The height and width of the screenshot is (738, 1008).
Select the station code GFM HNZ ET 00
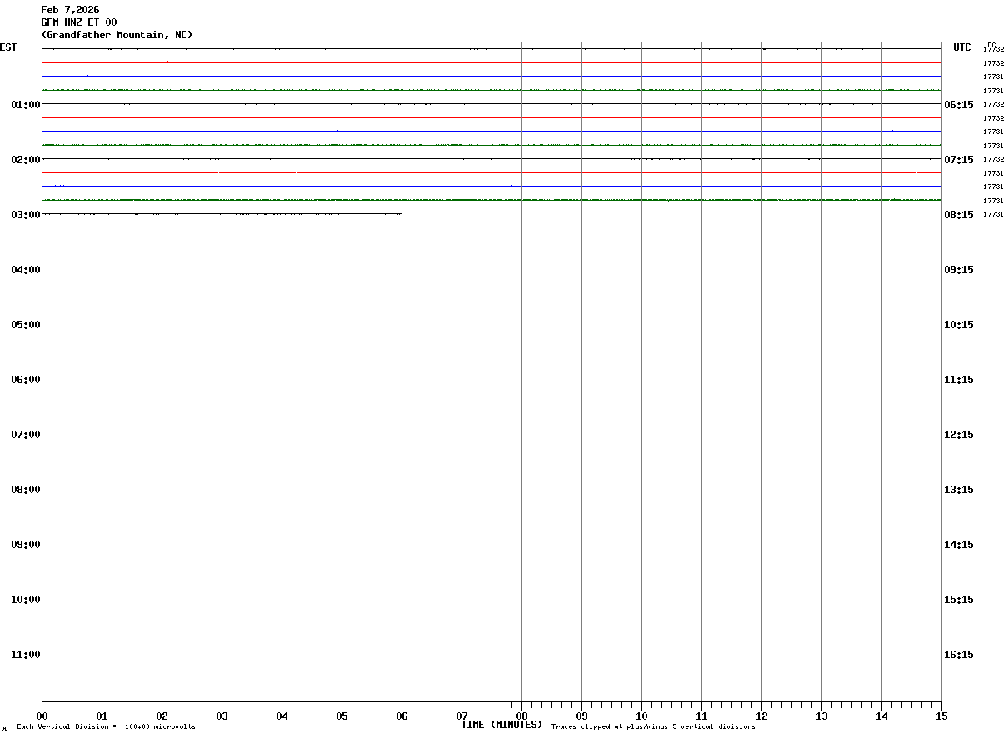pos(79,22)
